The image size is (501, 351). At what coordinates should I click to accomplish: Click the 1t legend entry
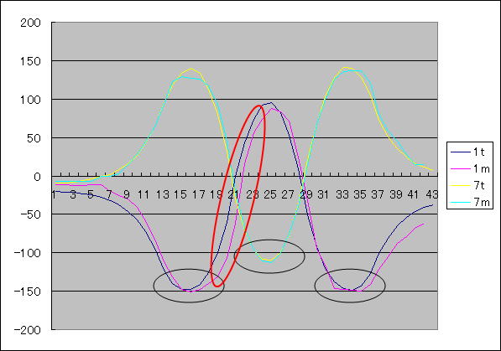[470, 152]
